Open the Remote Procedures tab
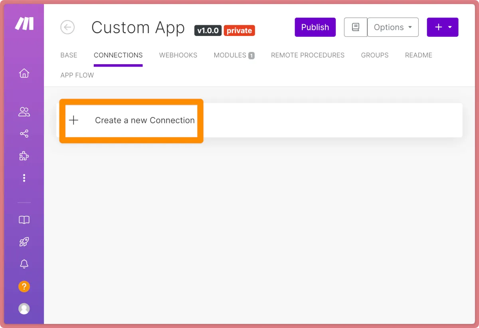This screenshot has height=328, width=479. click(x=307, y=55)
